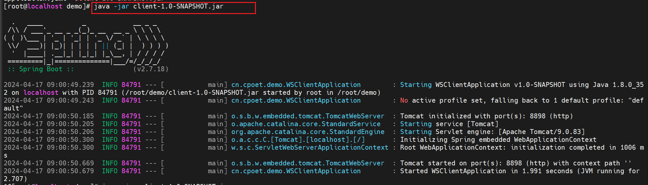Click the w.s.c.ServletWebServerApplicationContext logger name

[310, 147]
